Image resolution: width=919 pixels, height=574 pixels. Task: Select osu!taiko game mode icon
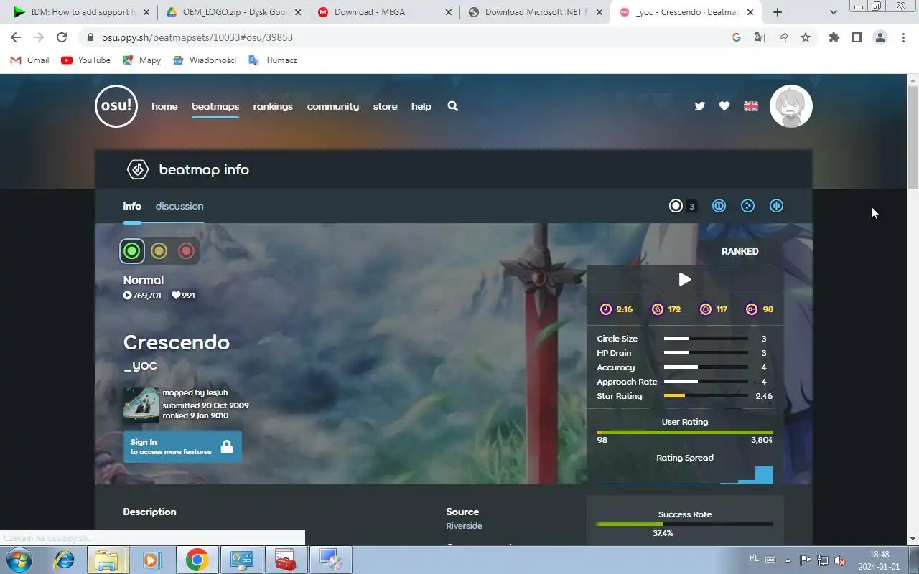719,206
